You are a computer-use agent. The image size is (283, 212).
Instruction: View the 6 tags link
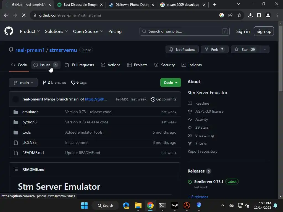coord(79,82)
